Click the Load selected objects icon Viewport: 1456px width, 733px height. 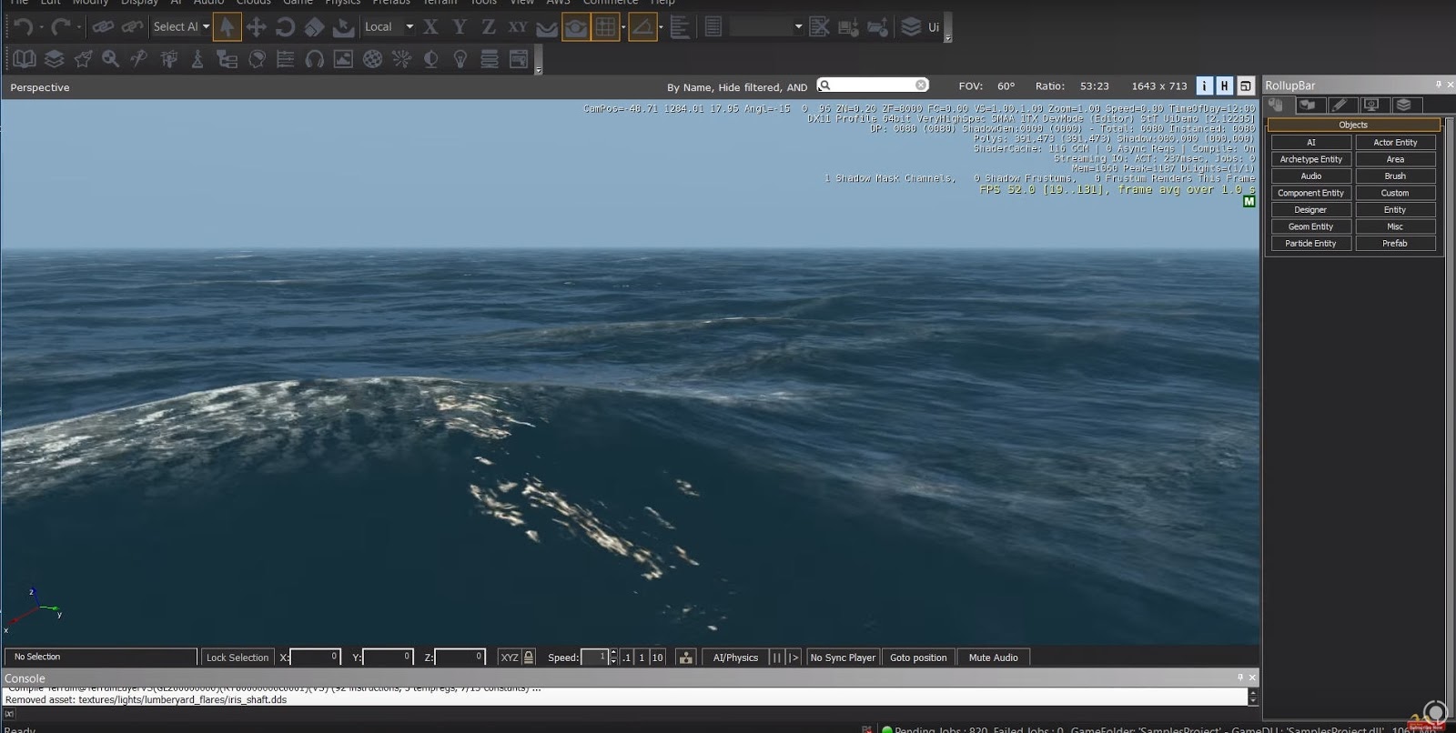pos(877,27)
